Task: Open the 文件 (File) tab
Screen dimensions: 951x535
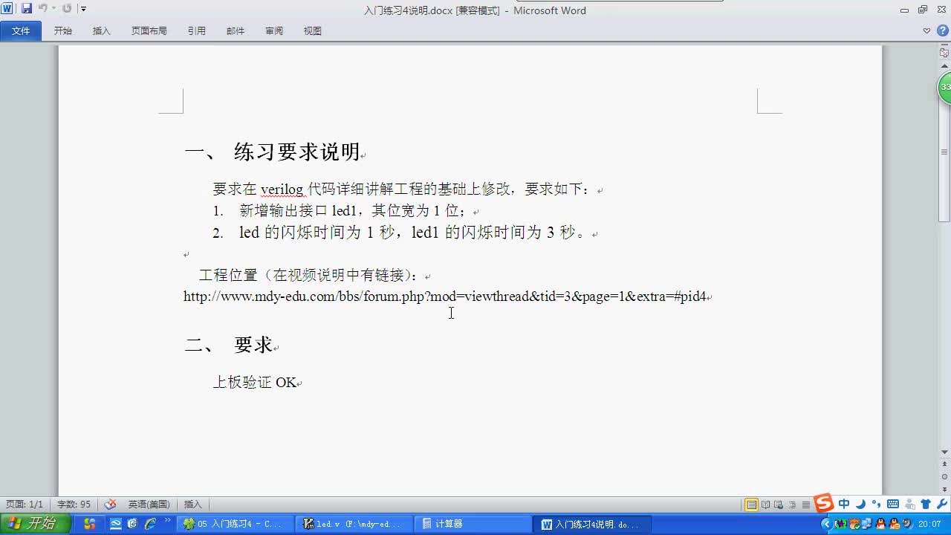Action: tap(21, 31)
